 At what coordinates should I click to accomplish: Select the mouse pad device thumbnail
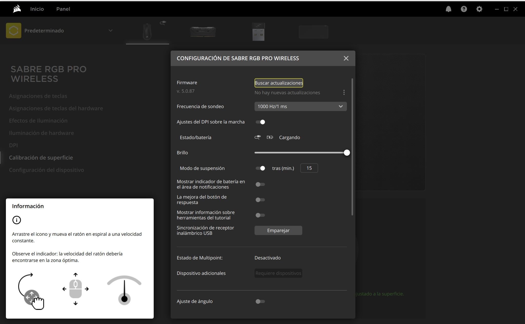coord(313,32)
